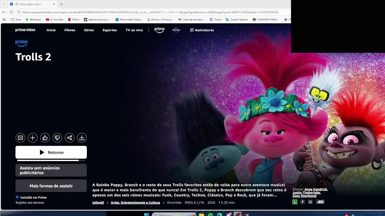385x216 pixels.
Task: Open the trailer icon button
Action: (x=20, y=138)
